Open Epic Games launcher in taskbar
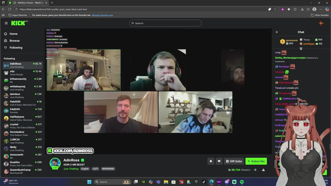 click(196, 182)
